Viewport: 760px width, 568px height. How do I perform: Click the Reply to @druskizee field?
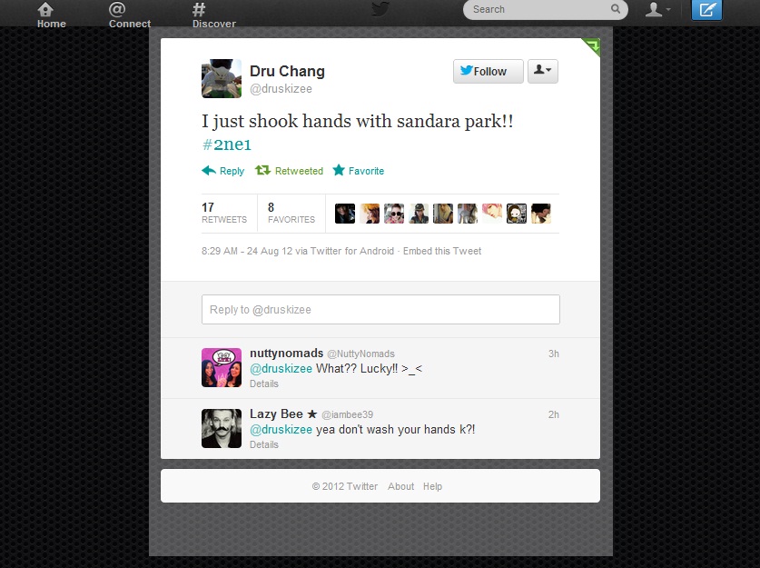[x=380, y=310]
